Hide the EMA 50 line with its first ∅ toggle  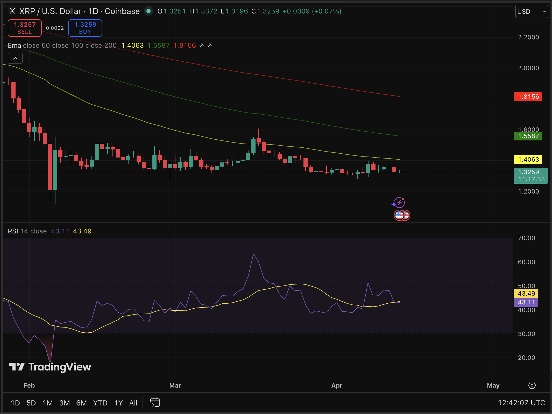202,45
